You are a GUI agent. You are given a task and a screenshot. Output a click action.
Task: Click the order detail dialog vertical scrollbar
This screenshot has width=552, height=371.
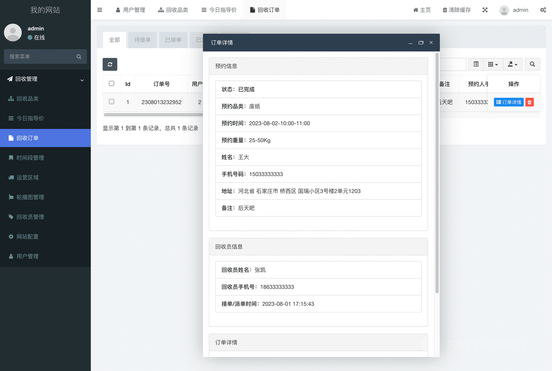(x=437, y=173)
